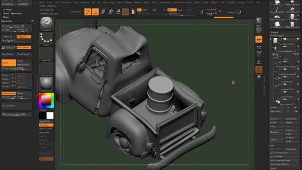Click the sculptris-style half sphere icon

click(x=133, y=12)
